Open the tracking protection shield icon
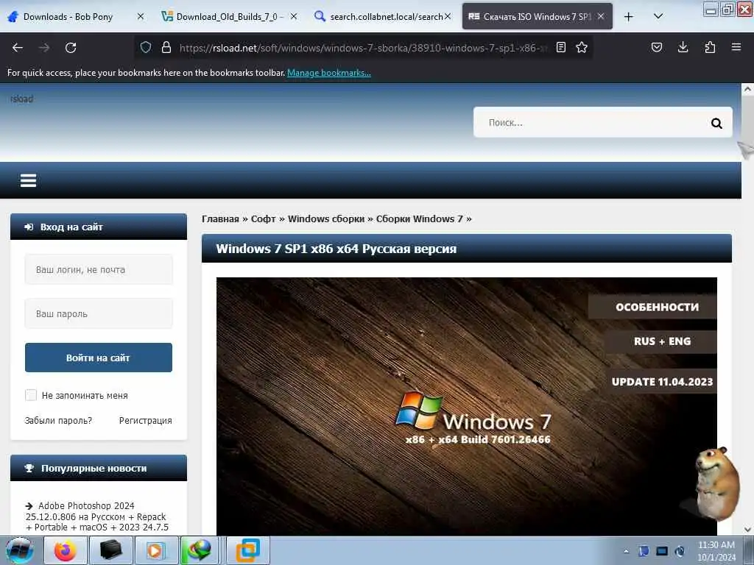 coord(146,47)
